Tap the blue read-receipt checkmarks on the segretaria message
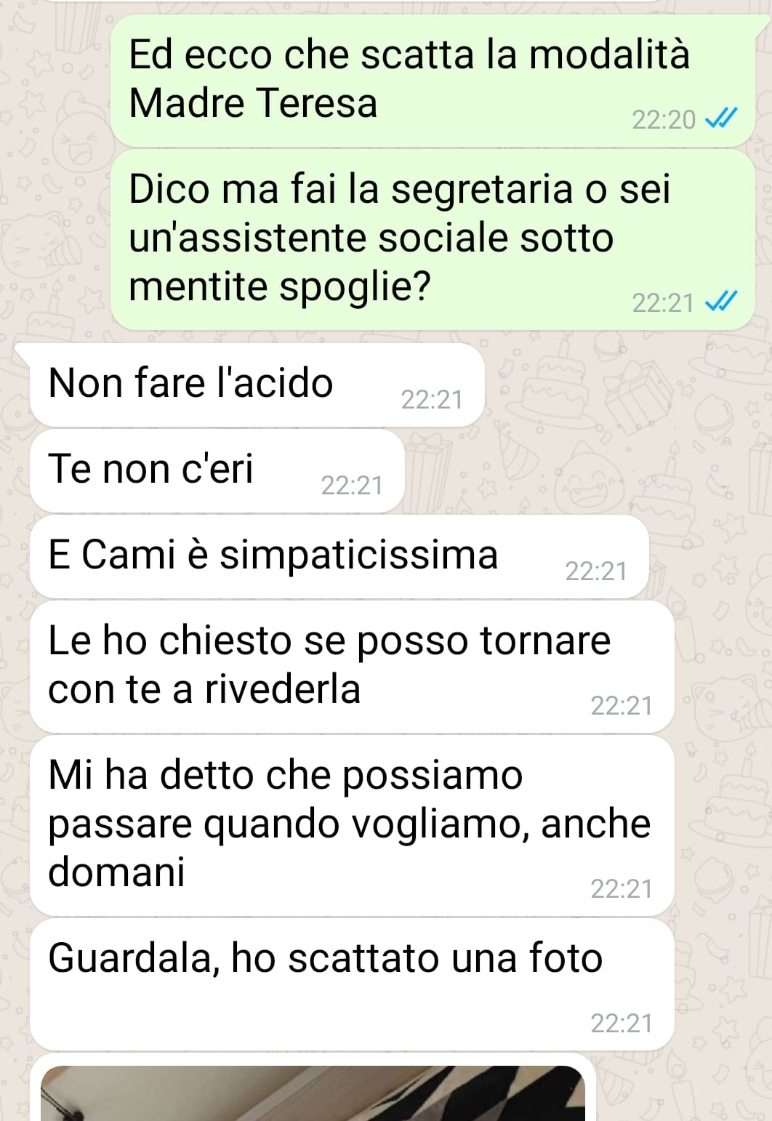Viewport: 772px width, 1121px height. click(x=722, y=300)
